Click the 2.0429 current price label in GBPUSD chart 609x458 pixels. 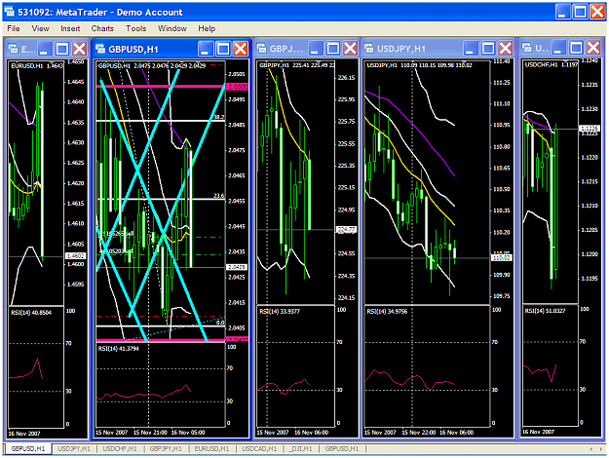[x=236, y=267]
